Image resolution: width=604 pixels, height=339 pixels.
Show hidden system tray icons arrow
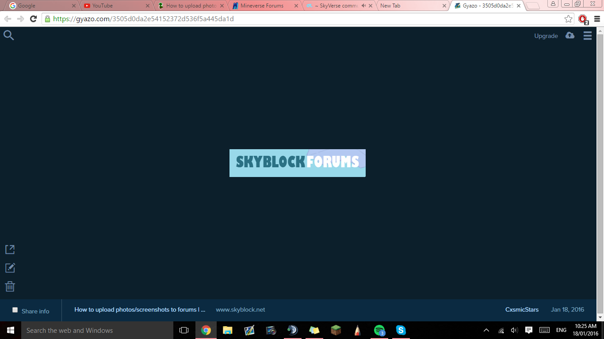(x=486, y=330)
